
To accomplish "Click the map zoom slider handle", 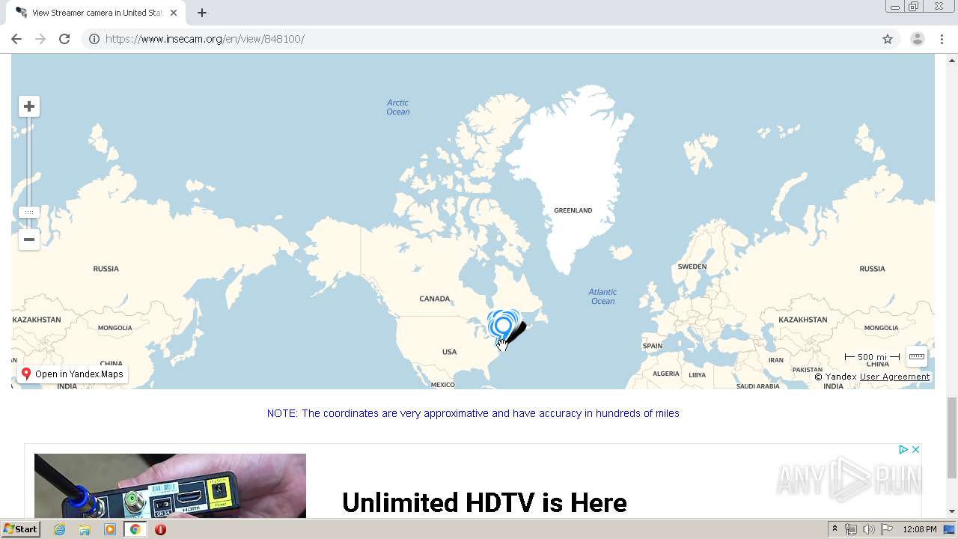I will 29,213.
